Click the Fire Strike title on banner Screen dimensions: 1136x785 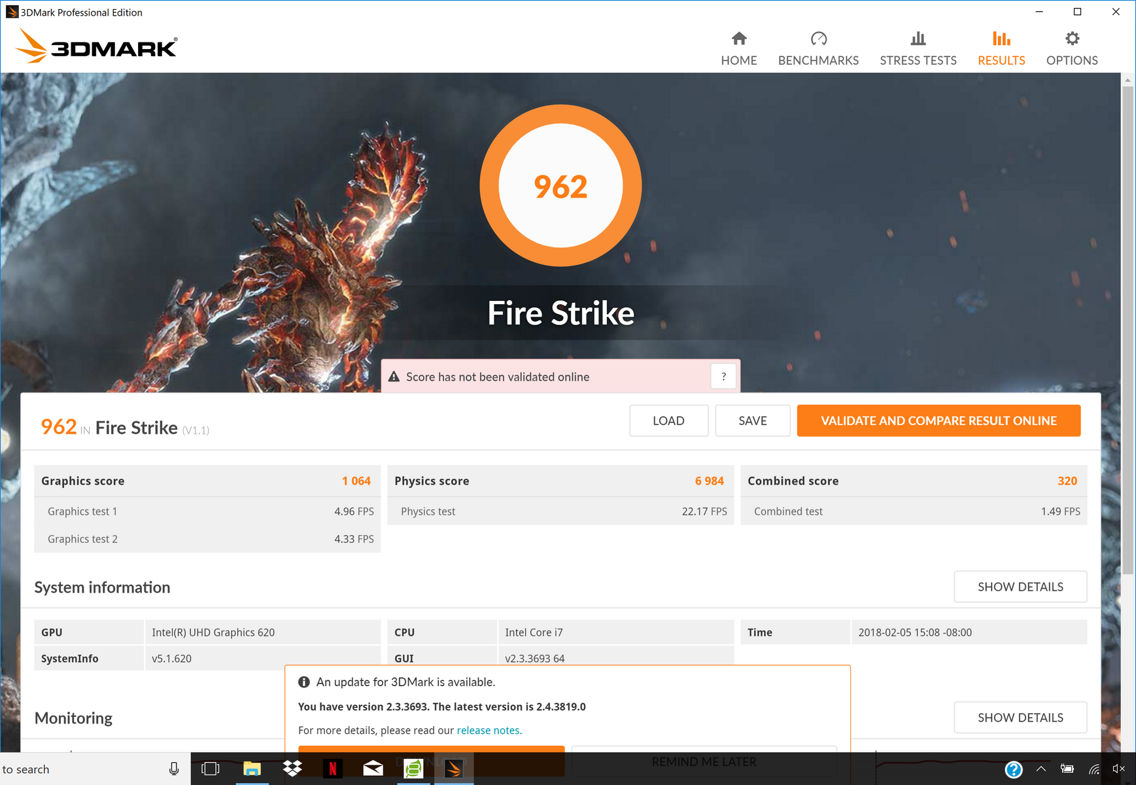[x=560, y=313]
